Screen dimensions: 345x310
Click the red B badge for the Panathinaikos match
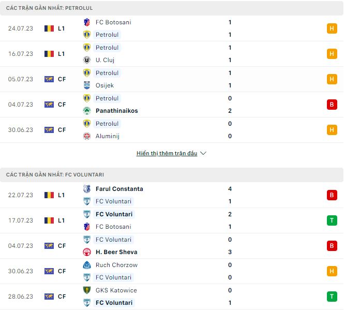pos(332,105)
